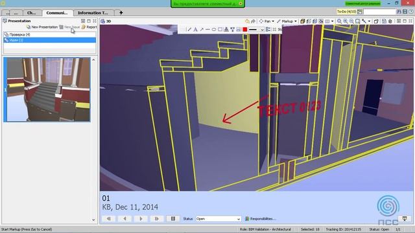Viewport: 415px width, 233px height.
Task: Click the zoom out magnifier icon
Action: pos(351,21)
